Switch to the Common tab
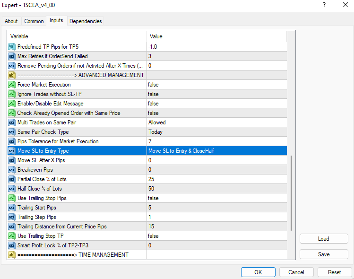This screenshot has height=279, width=354. click(x=34, y=21)
